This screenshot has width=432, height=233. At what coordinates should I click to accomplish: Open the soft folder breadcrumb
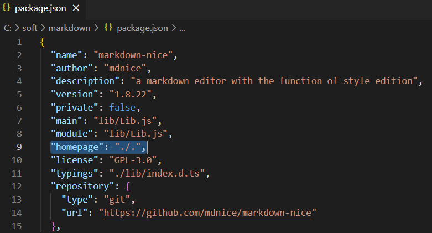[29, 28]
